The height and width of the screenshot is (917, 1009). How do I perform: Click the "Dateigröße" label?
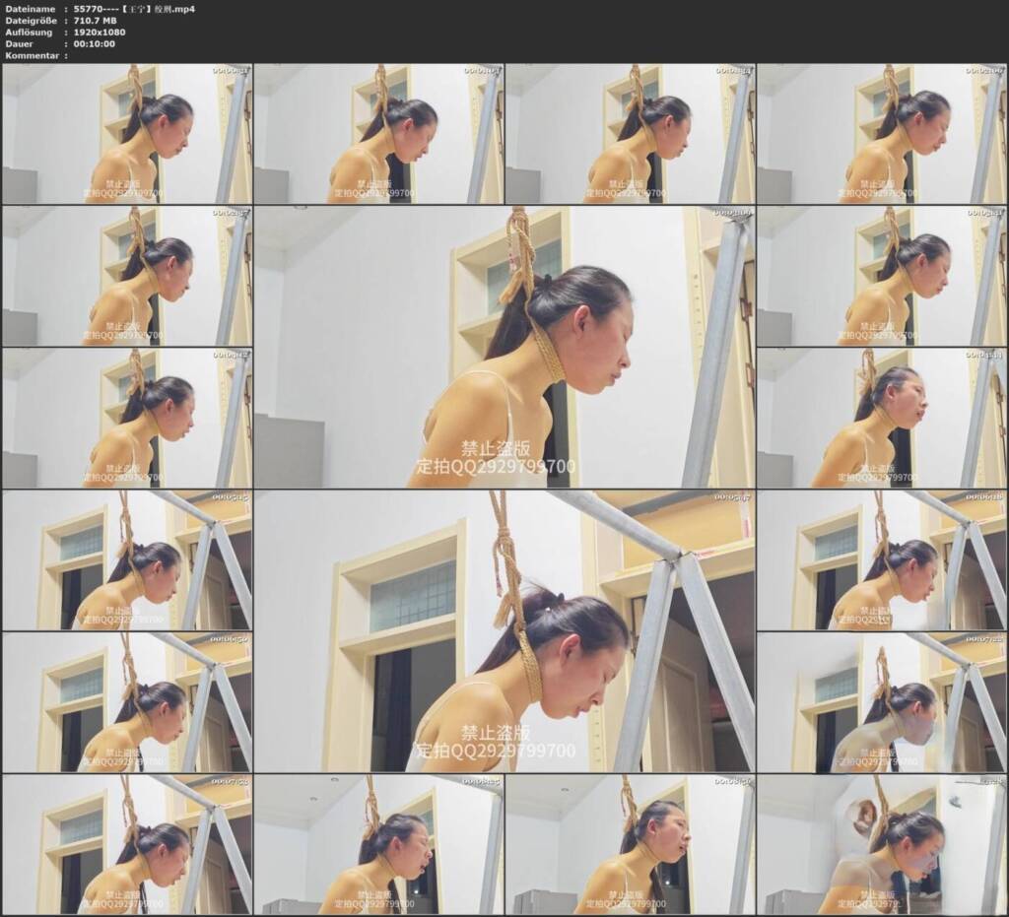pyautogui.click(x=32, y=21)
